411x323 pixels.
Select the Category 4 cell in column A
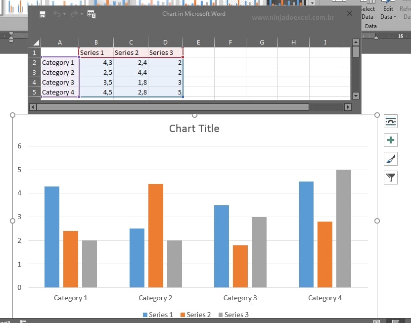coord(59,92)
